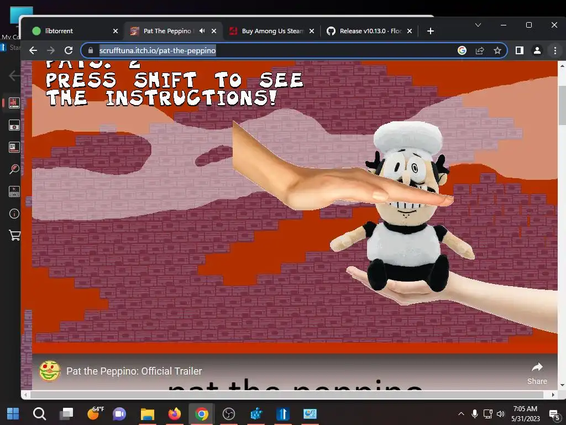566x425 pixels.
Task: Go back using browser back arrow
Action: point(33,50)
